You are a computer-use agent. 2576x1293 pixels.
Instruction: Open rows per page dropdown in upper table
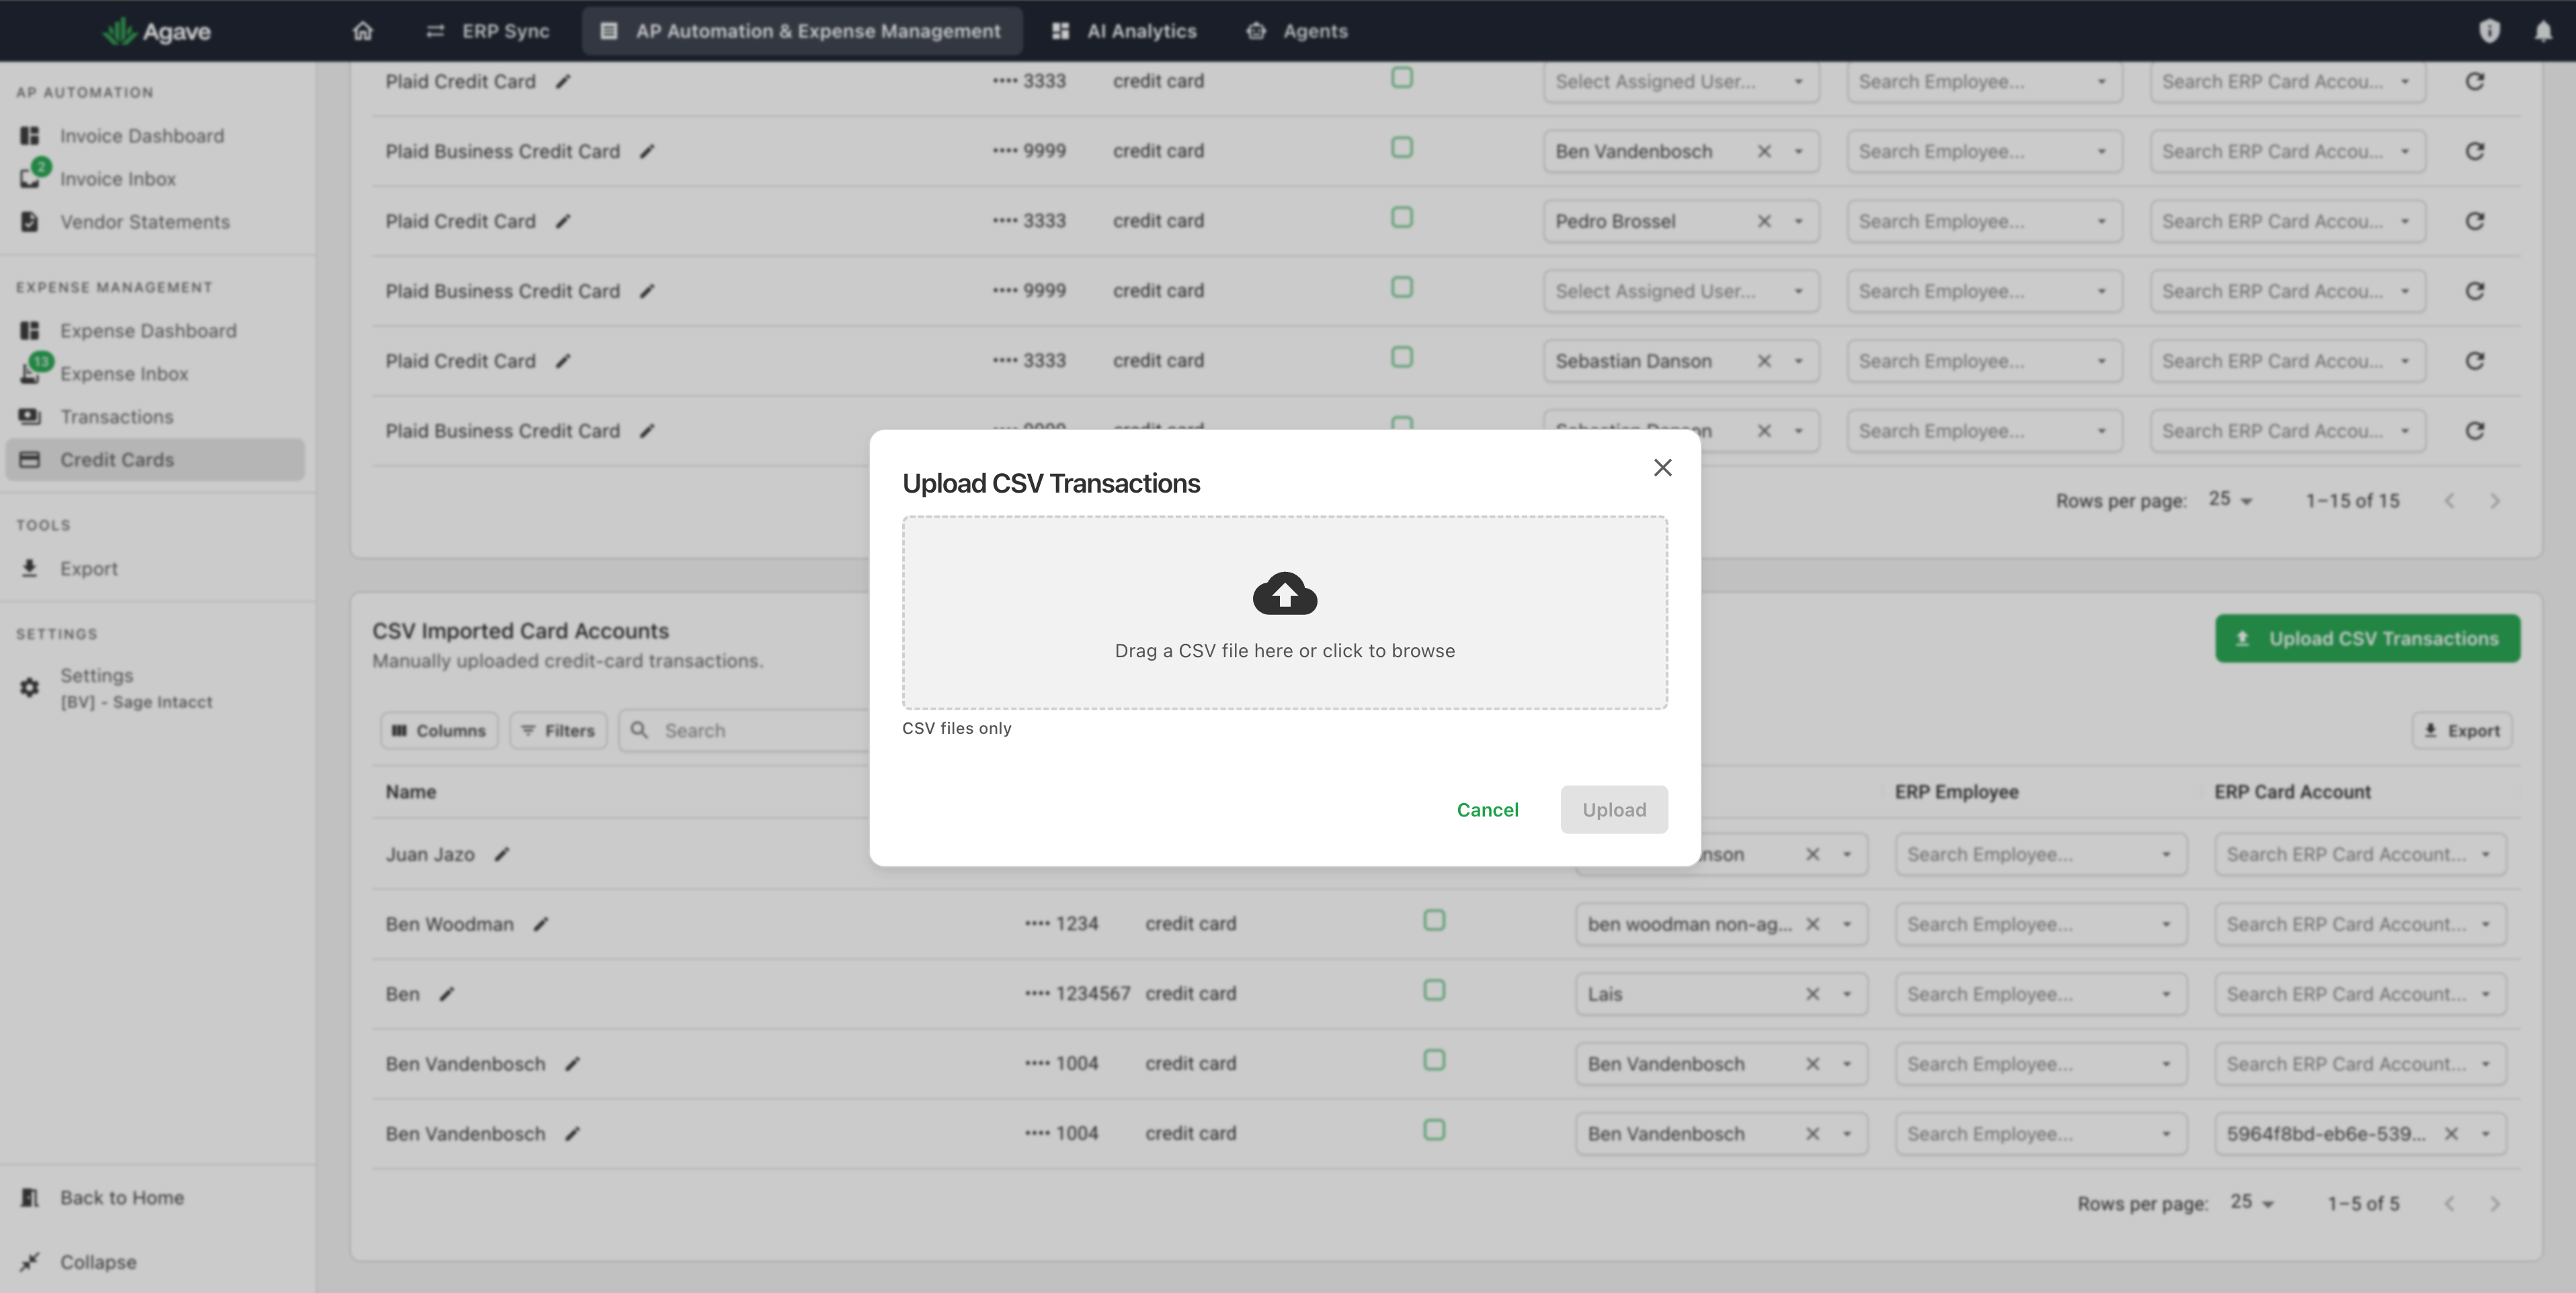tap(2231, 500)
